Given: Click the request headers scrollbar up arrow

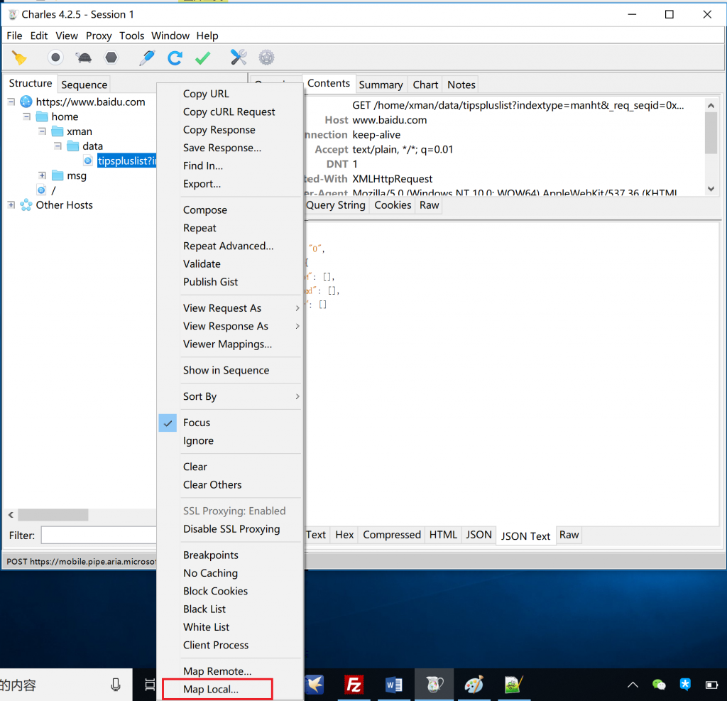Looking at the screenshot, I should (x=711, y=105).
